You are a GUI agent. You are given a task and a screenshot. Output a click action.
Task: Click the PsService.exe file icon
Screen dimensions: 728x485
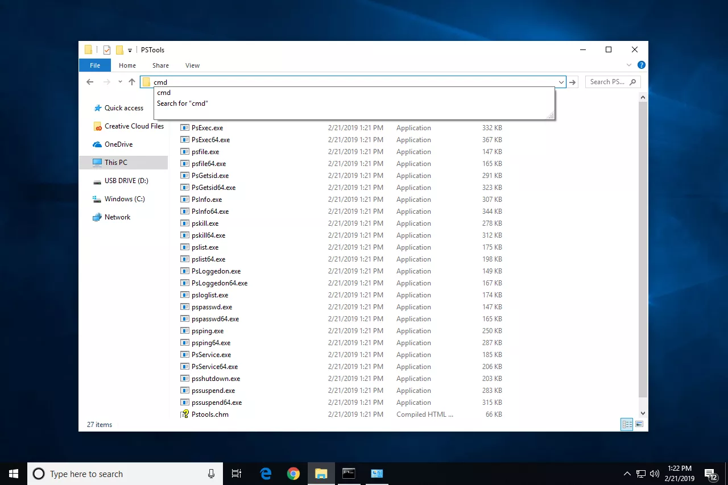click(184, 355)
